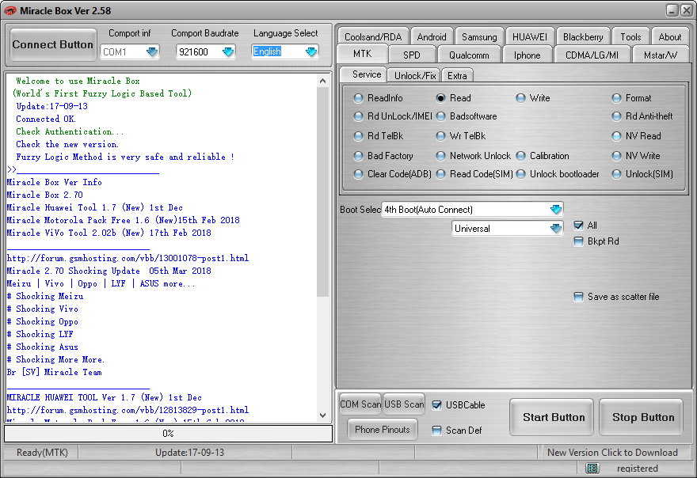The width and height of the screenshot is (697, 478).
Task: Open the Language Select English dropdown
Action: pyautogui.click(x=311, y=52)
